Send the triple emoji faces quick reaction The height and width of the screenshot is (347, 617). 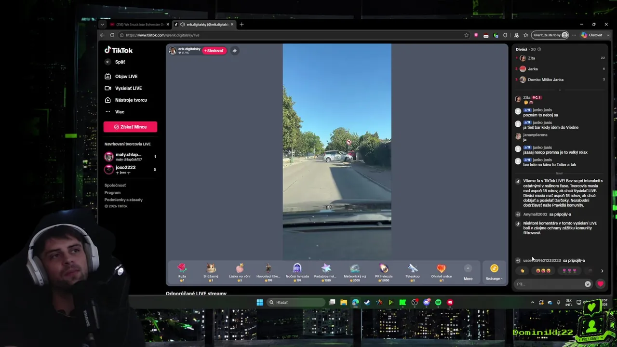(543, 271)
